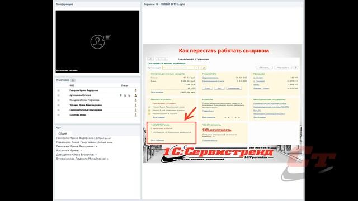Click participant name Назаренко Елена Георгиевна
The height and width of the screenshot is (201, 358).
click(84, 100)
